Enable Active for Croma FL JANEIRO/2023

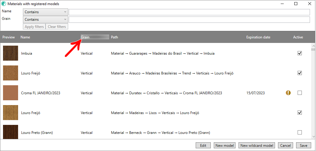point(300,93)
